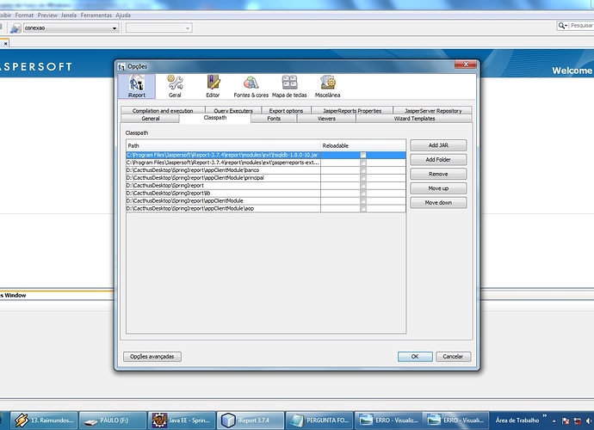Viewport: 594px width, 430px height.
Task: Close the Opções dialog window
Action: pyautogui.click(x=466, y=64)
